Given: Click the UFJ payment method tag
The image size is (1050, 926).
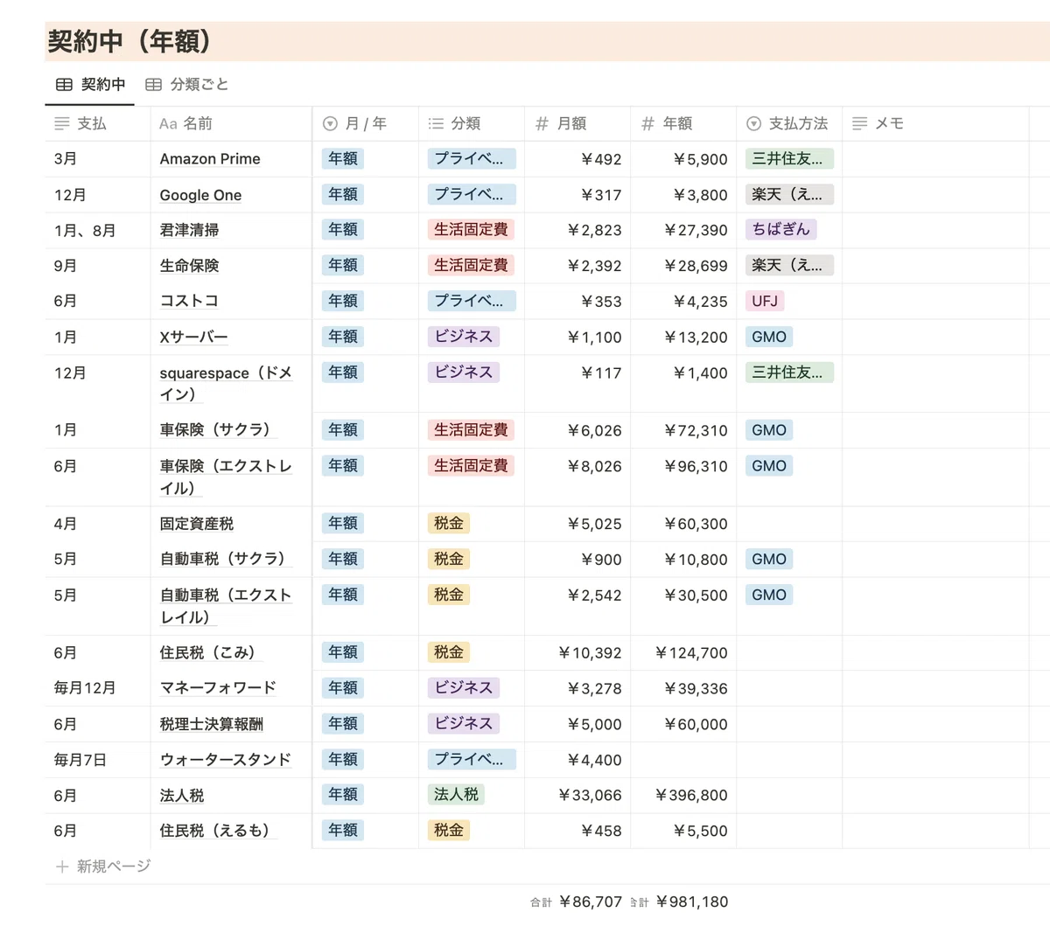Looking at the screenshot, I should tap(765, 300).
